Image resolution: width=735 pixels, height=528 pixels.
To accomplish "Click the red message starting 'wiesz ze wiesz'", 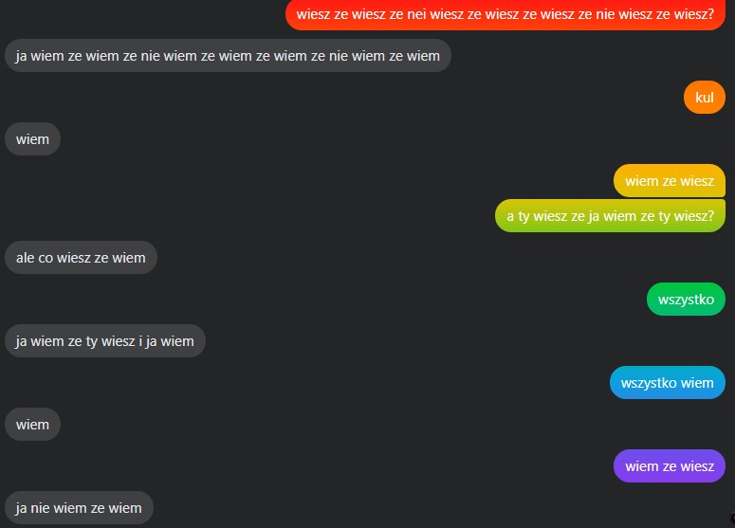I will pos(505,14).
